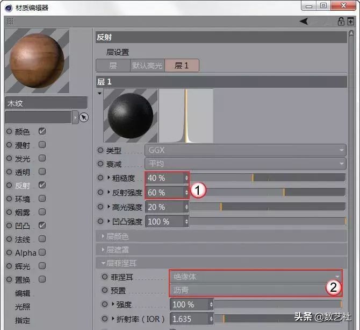Image resolution: width=360 pixels, height=330 pixels.
Task: Click the 反射强度 slider bar
Action: pos(276,192)
